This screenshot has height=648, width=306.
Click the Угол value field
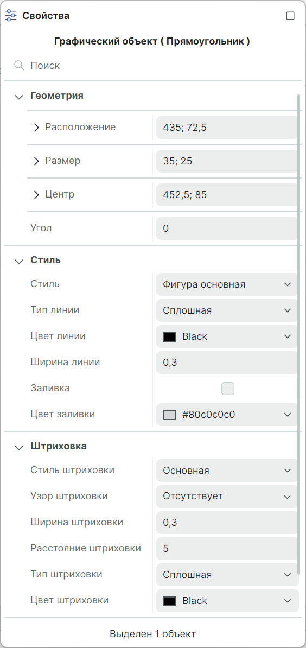pyautogui.click(x=227, y=228)
